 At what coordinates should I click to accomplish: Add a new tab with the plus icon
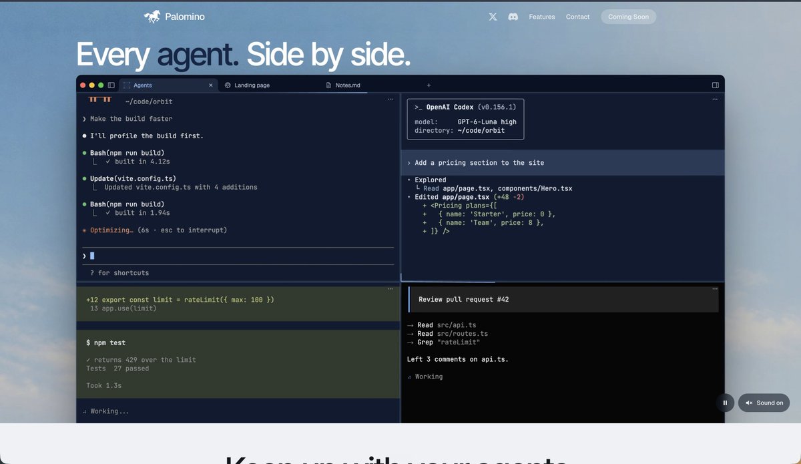[429, 85]
